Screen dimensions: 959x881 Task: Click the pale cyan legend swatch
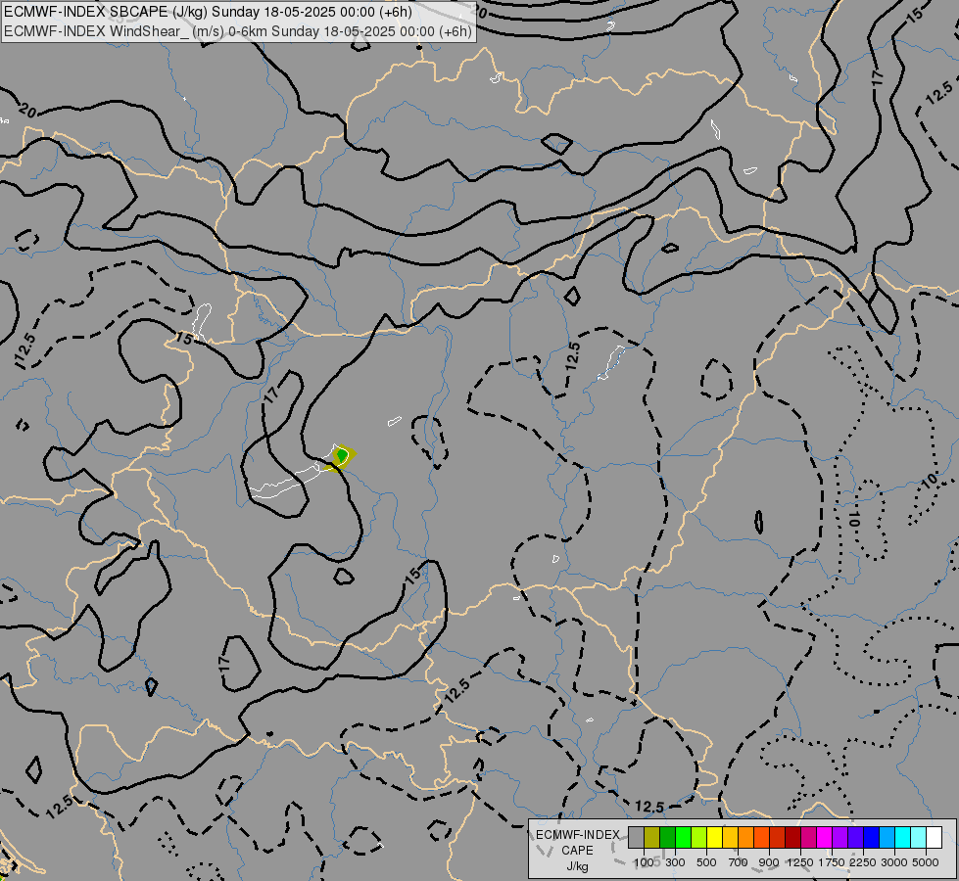[918, 837]
